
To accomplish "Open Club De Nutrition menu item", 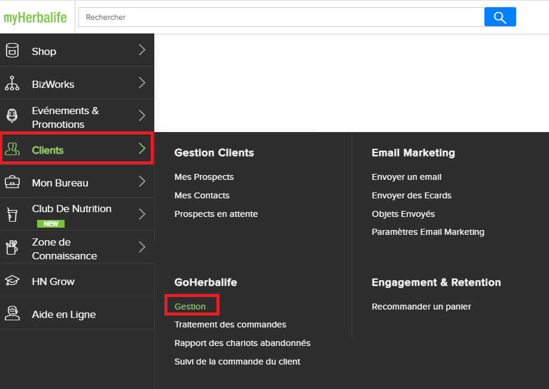I will click(x=77, y=215).
